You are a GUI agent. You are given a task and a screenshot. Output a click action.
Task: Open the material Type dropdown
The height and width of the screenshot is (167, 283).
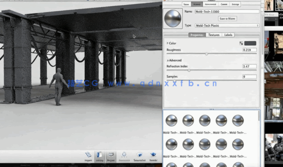coord(227,26)
